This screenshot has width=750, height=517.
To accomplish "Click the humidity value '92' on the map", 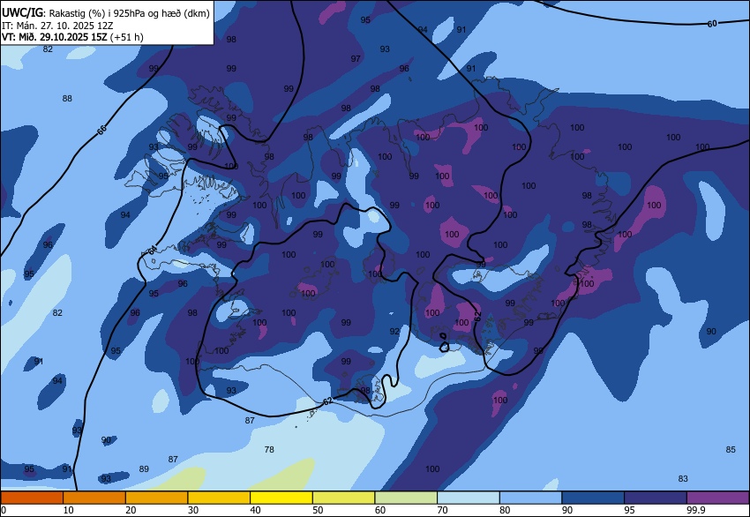I will pyautogui.click(x=394, y=332).
